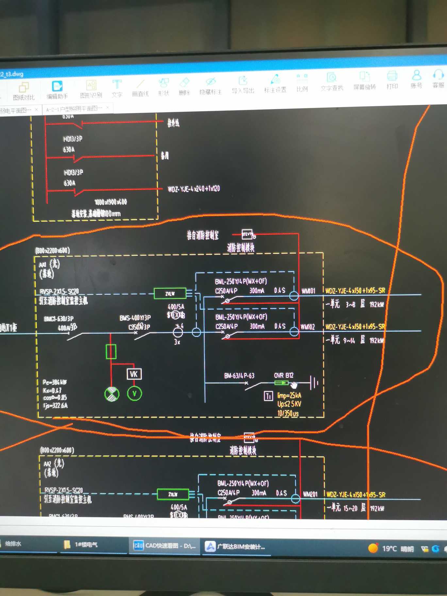Open the 编辑助手 editing assistant
447x596 pixels.
pos(57,90)
